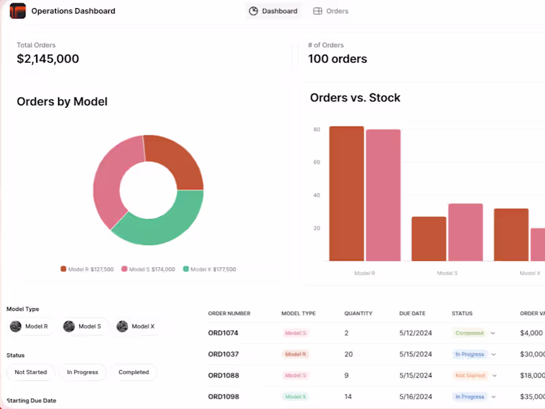Click the Operations Dashboard app logo icon
545x409 pixels.
pos(17,11)
